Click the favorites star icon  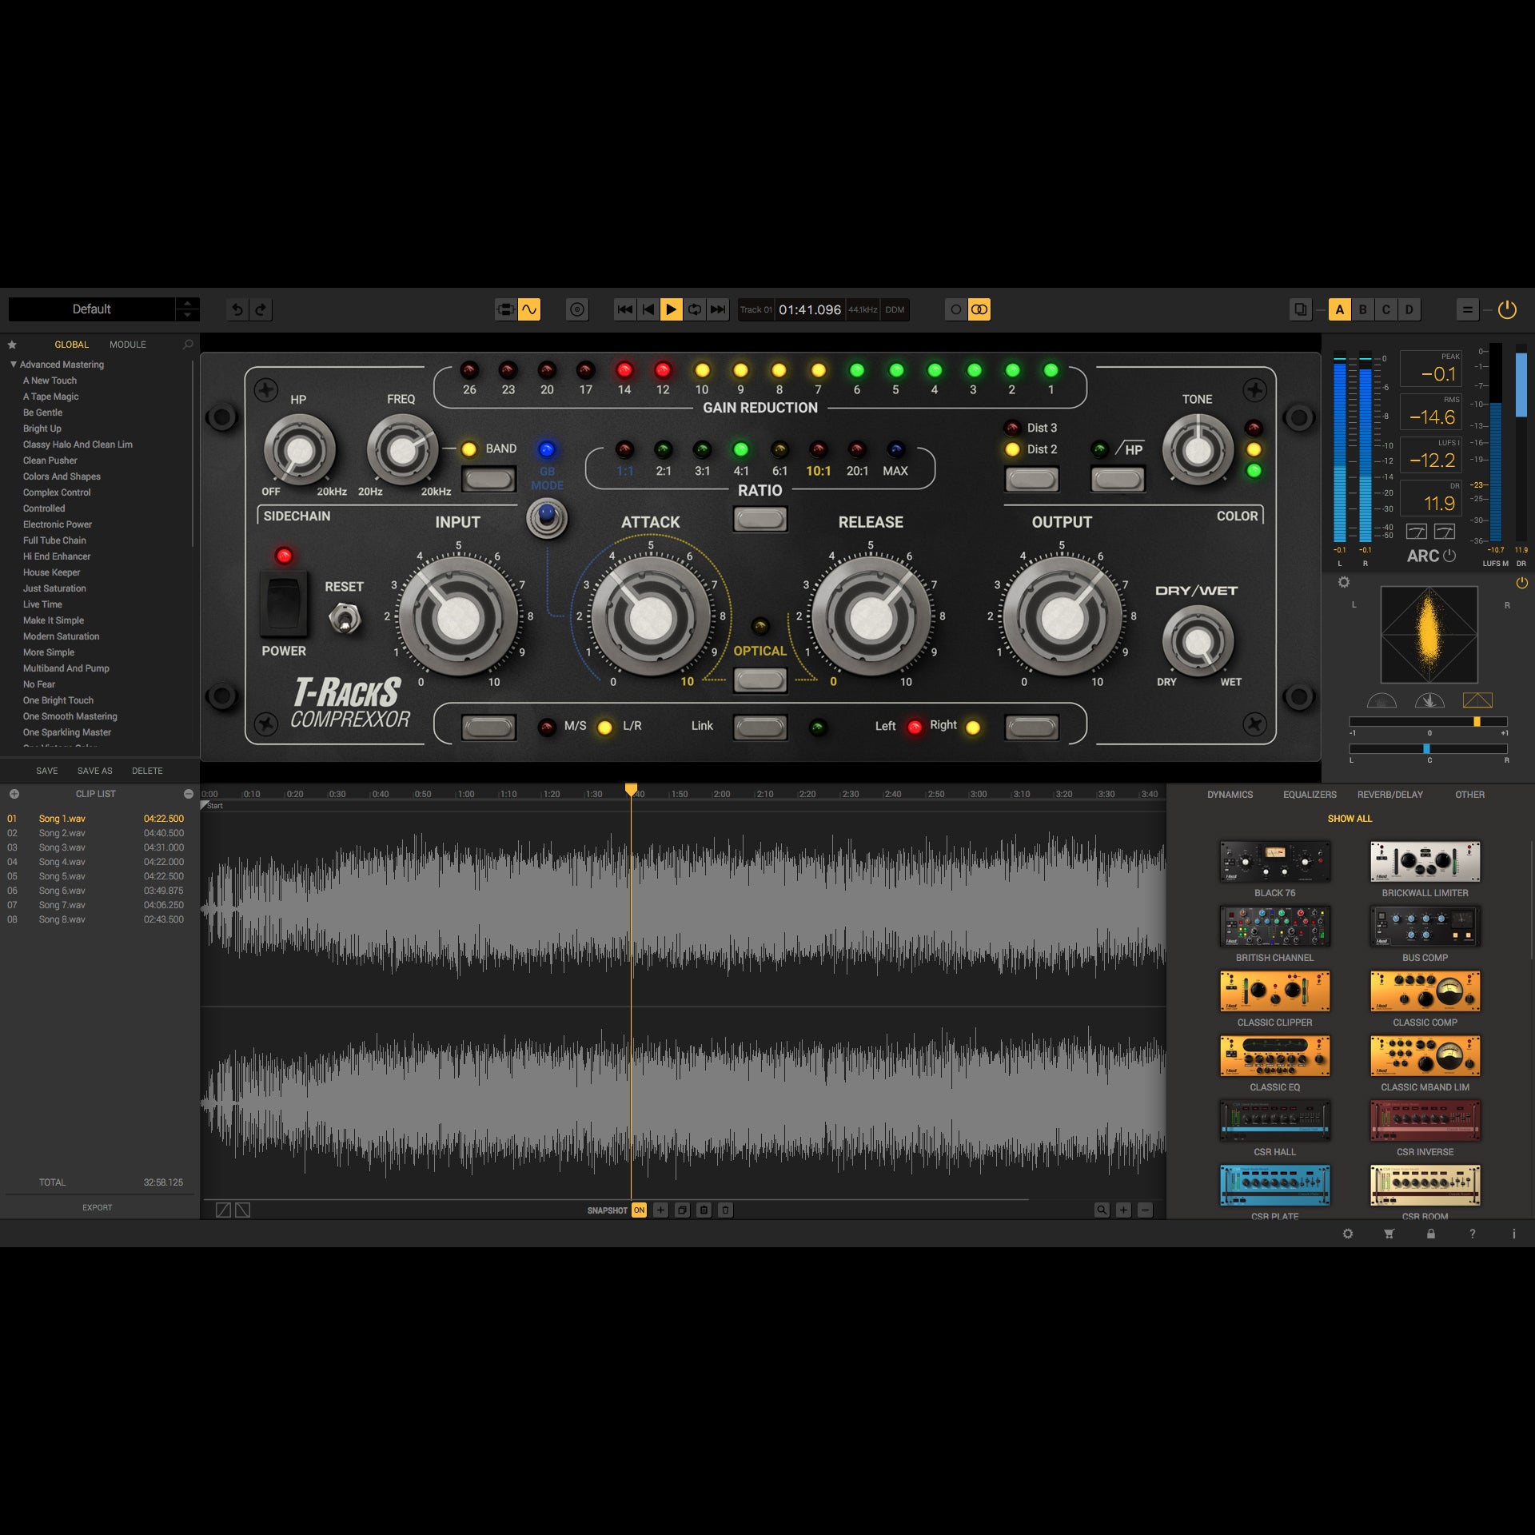(x=12, y=345)
